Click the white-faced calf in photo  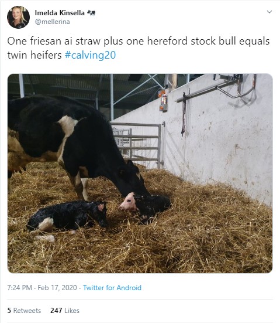click(145, 205)
